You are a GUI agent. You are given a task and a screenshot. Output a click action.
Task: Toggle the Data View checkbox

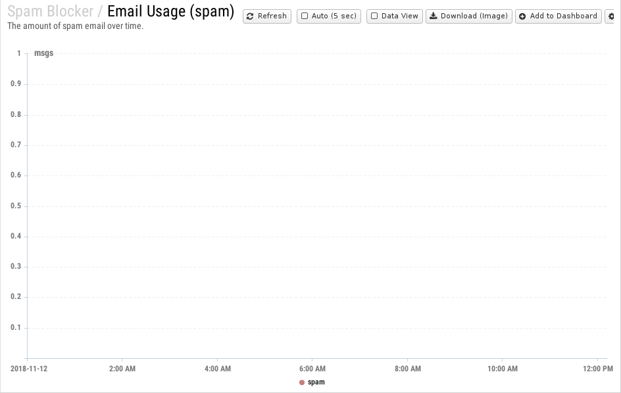click(374, 16)
